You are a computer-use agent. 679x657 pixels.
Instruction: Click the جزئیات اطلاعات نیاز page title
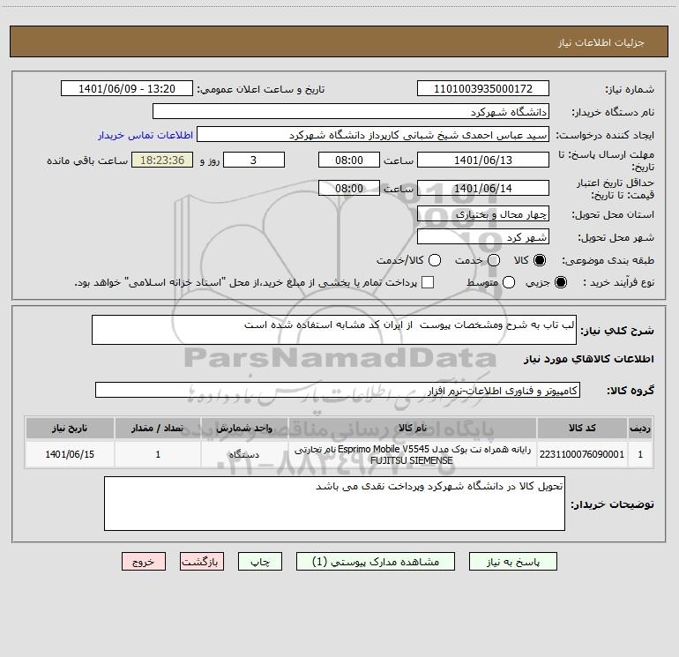point(601,42)
